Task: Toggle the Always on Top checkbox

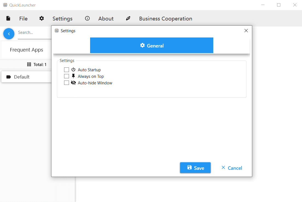Action: click(67, 76)
